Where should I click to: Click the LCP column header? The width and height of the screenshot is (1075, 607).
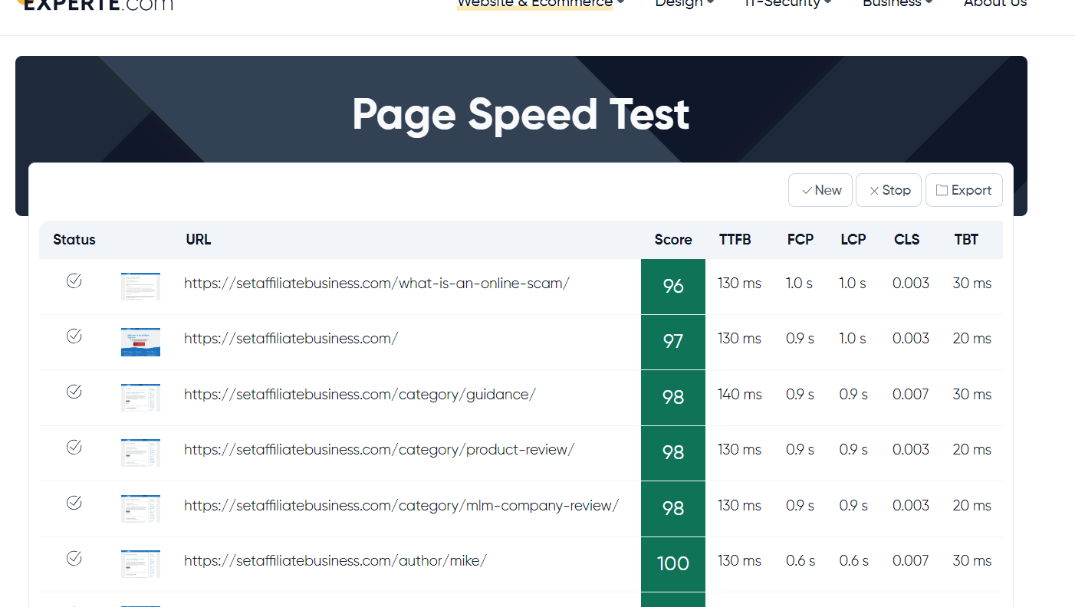point(853,240)
